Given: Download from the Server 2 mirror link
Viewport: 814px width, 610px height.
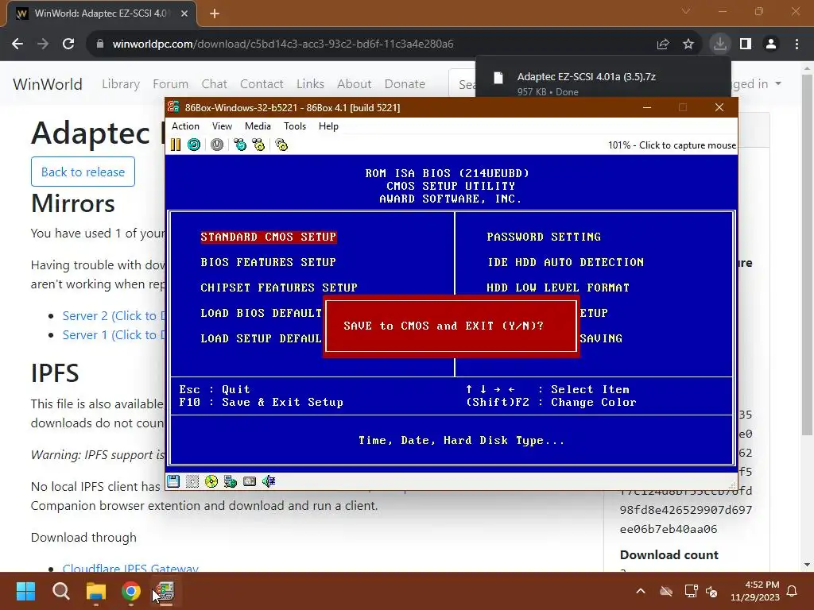Looking at the screenshot, I should pos(113,315).
